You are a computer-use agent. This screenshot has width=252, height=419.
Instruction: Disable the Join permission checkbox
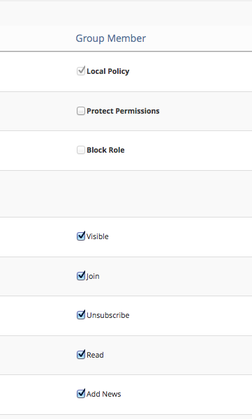(x=81, y=276)
